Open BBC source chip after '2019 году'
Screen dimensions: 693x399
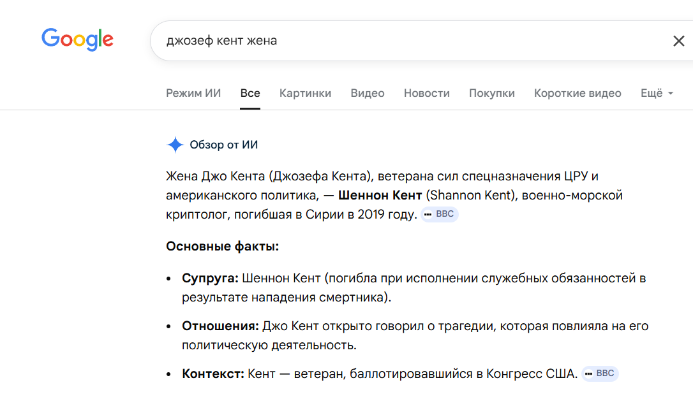[x=439, y=214]
